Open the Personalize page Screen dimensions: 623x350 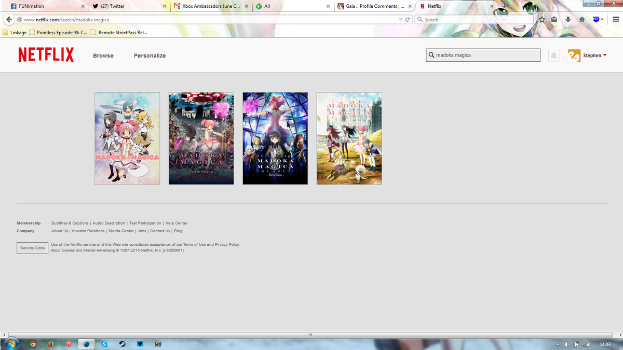(x=150, y=55)
